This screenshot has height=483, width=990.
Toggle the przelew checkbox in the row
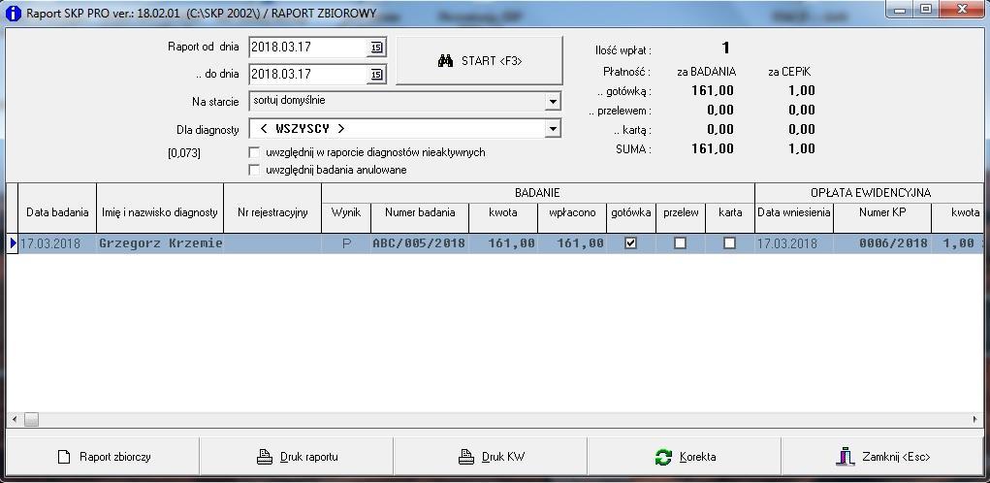click(x=680, y=243)
